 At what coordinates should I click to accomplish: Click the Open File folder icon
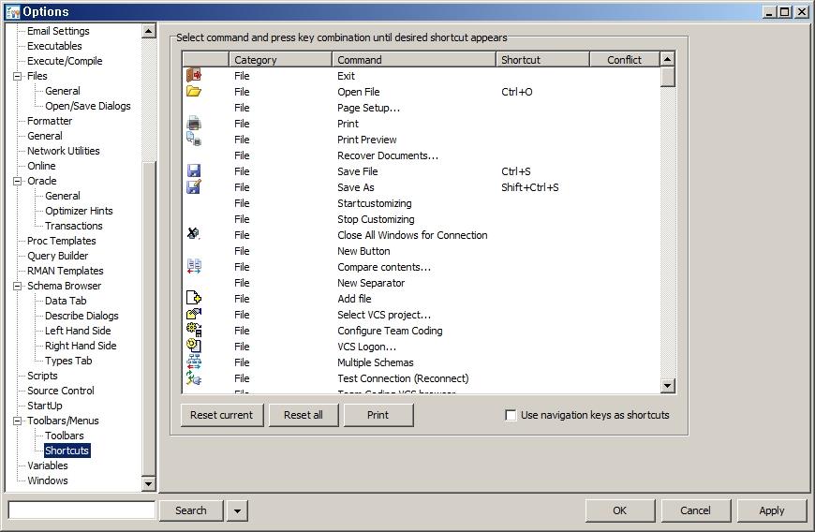(194, 92)
